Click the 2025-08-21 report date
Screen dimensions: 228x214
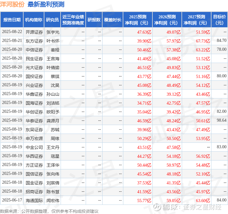(x=12, y=40)
